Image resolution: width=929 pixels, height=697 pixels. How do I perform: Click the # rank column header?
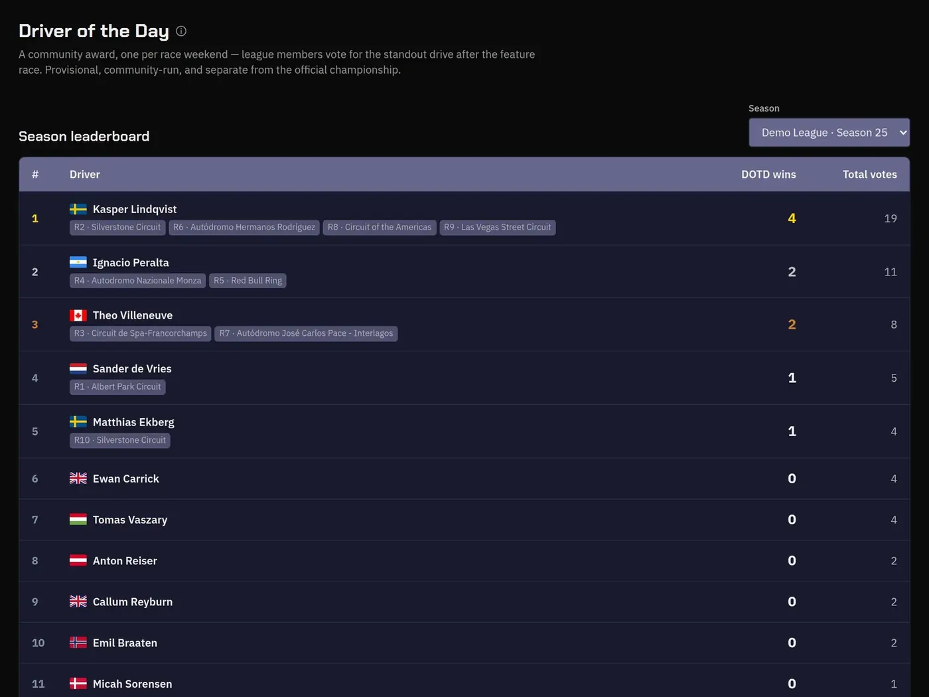pos(35,175)
